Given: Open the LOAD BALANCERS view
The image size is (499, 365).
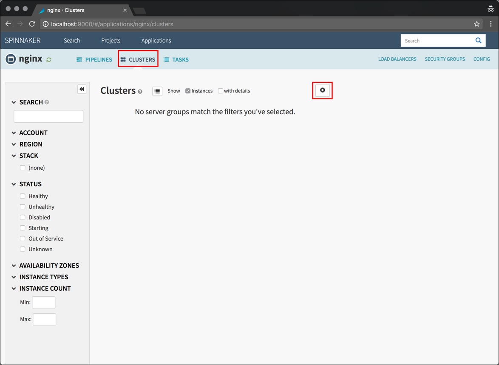Looking at the screenshot, I should pyautogui.click(x=397, y=59).
